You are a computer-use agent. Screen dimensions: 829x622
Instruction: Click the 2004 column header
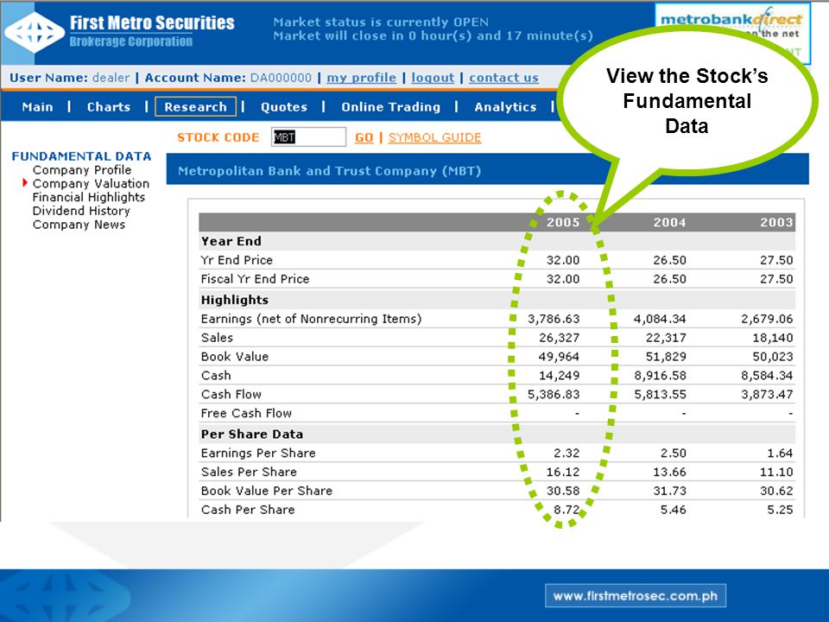click(669, 222)
